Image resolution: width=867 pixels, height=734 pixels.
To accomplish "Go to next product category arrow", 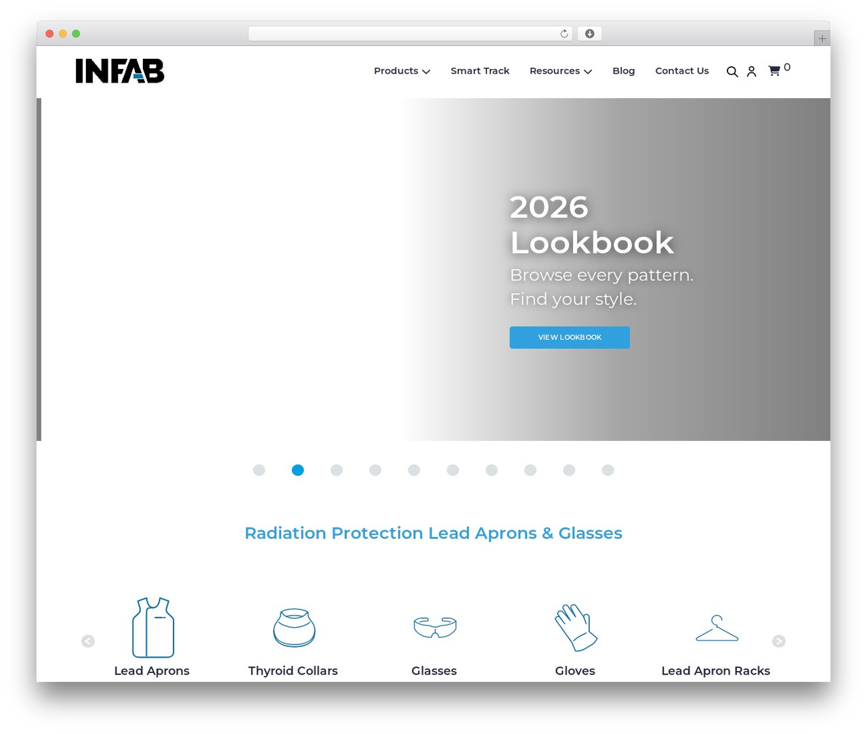I will [x=779, y=641].
